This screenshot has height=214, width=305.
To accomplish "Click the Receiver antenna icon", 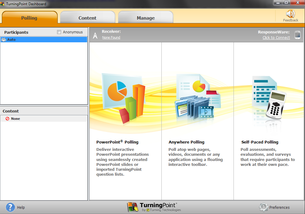I will [95, 36].
